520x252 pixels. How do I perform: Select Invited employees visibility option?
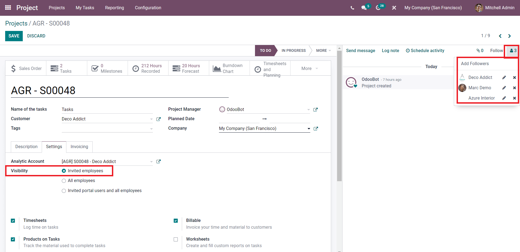tap(64, 171)
